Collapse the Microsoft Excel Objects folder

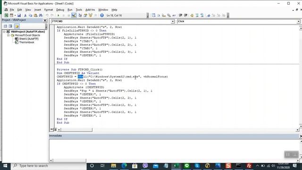pyautogui.click(x=8, y=35)
